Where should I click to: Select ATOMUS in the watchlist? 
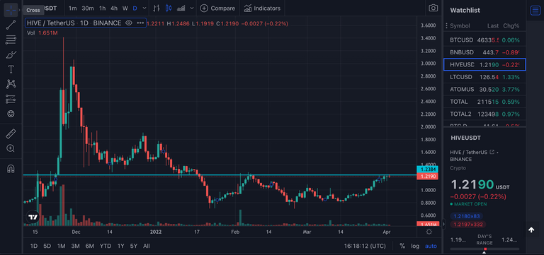click(484, 89)
